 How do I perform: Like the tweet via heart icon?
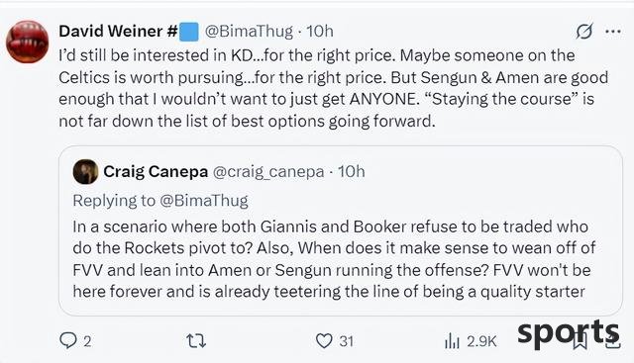click(x=324, y=341)
